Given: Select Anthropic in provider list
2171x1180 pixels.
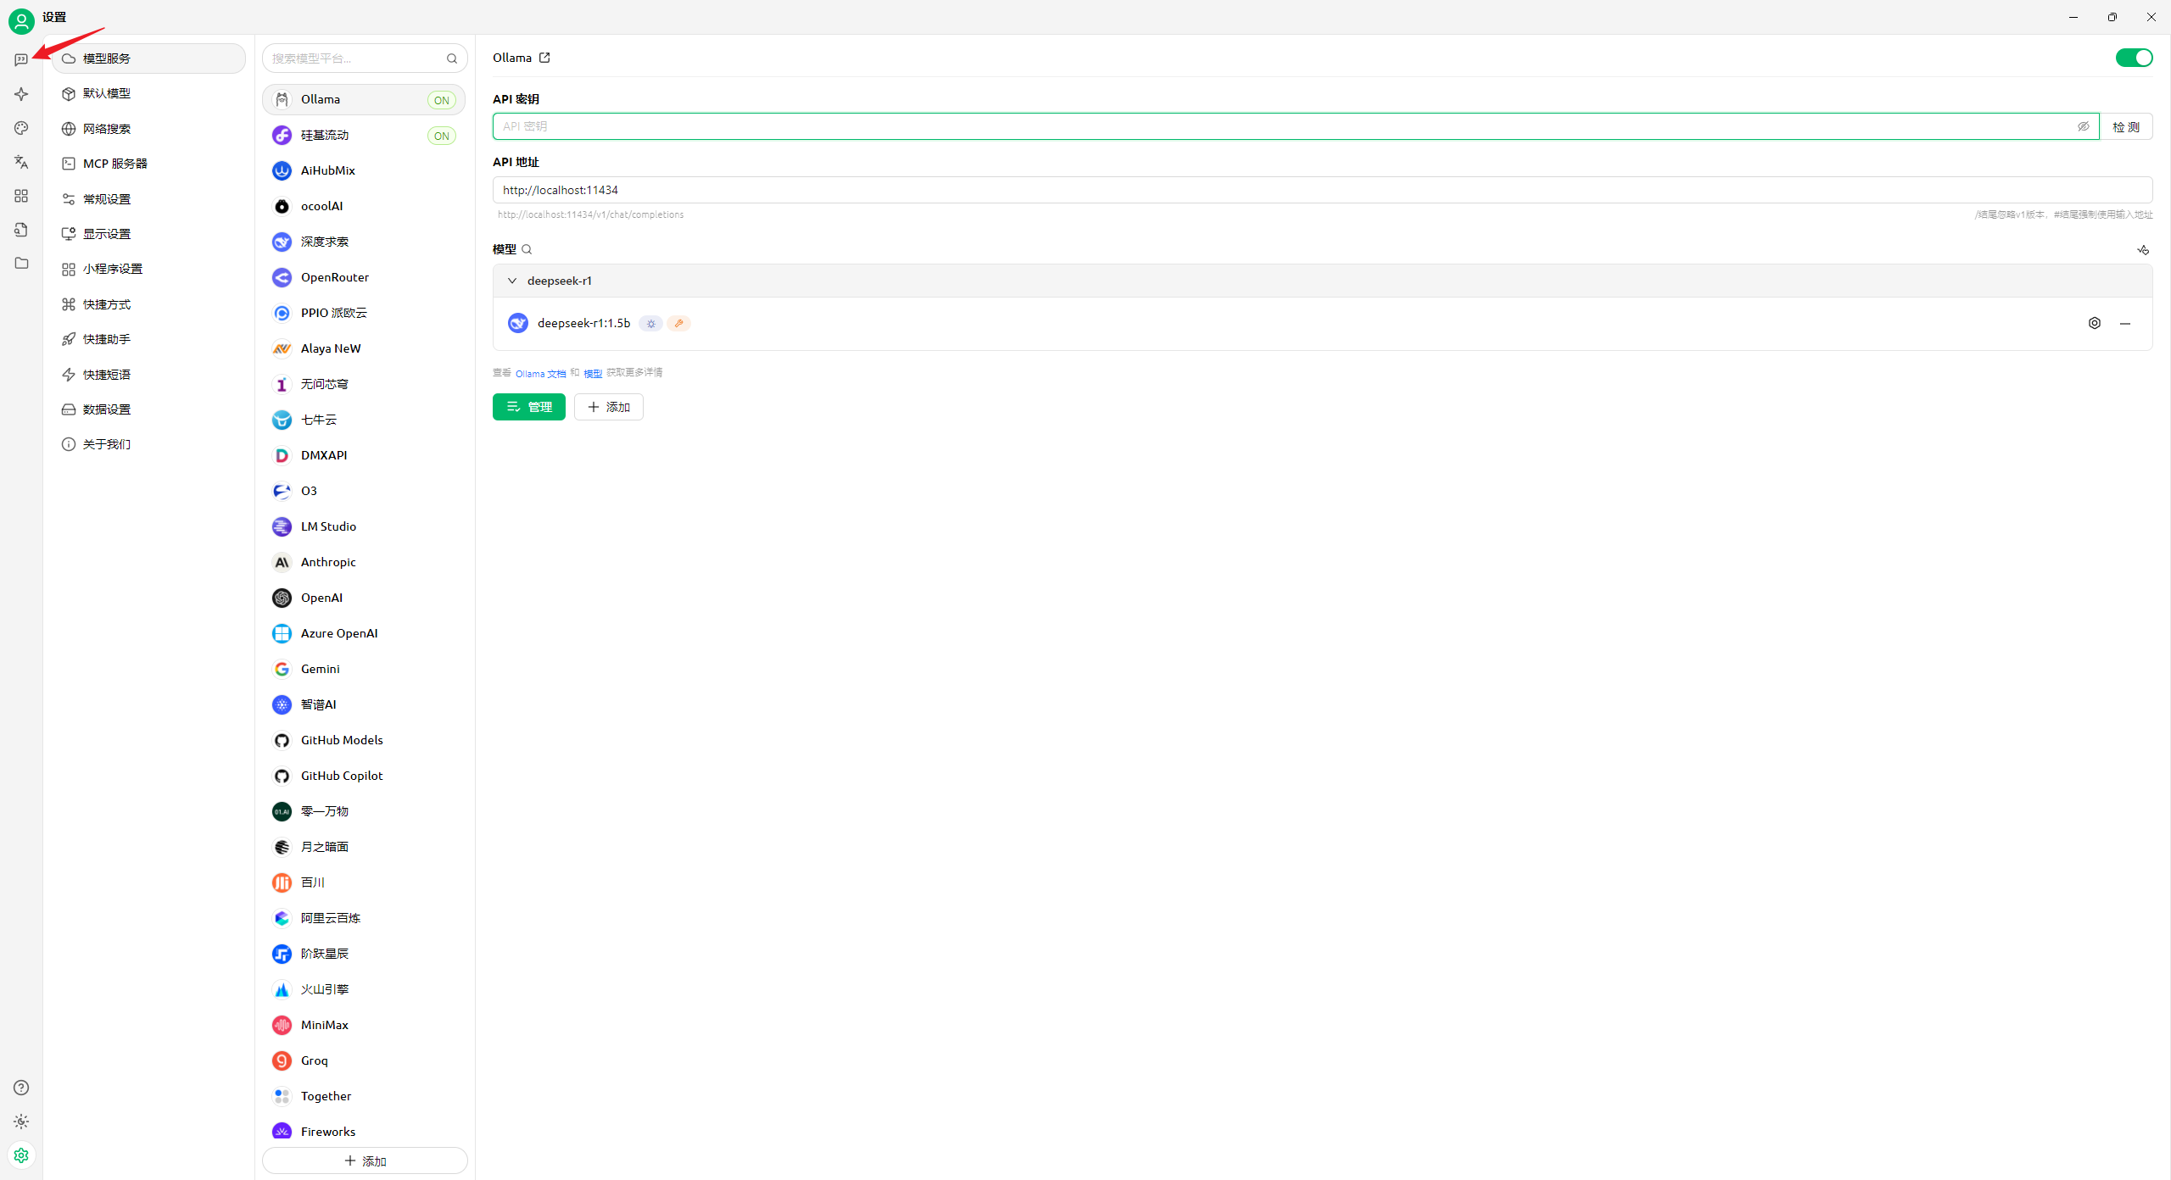Looking at the screenshot, I should pos(328,562).
